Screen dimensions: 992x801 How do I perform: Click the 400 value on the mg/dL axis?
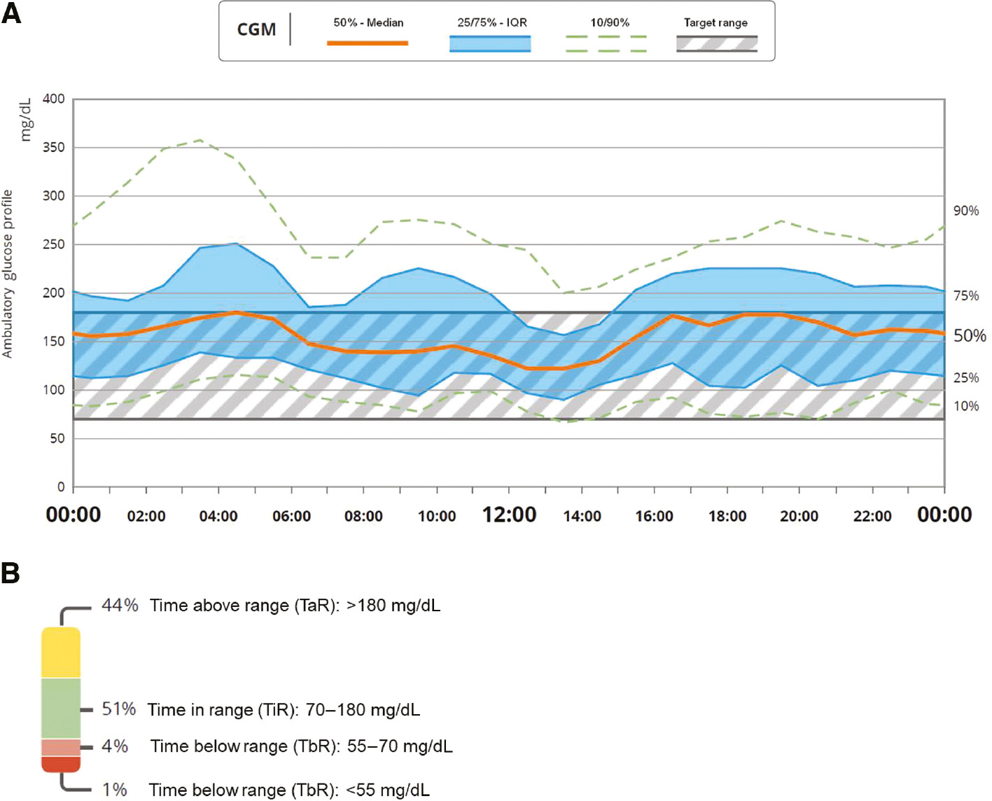[x=53, y=99]
